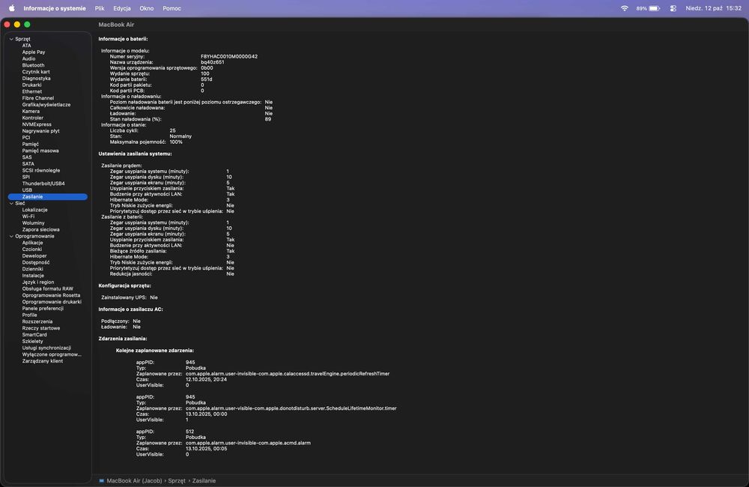Click the MacBook Air icon in path bar

[x=102, y=480]
